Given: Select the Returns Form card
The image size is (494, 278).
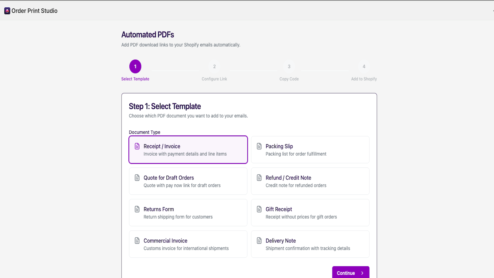Looking at the screenshot, I should pos(188,213).
